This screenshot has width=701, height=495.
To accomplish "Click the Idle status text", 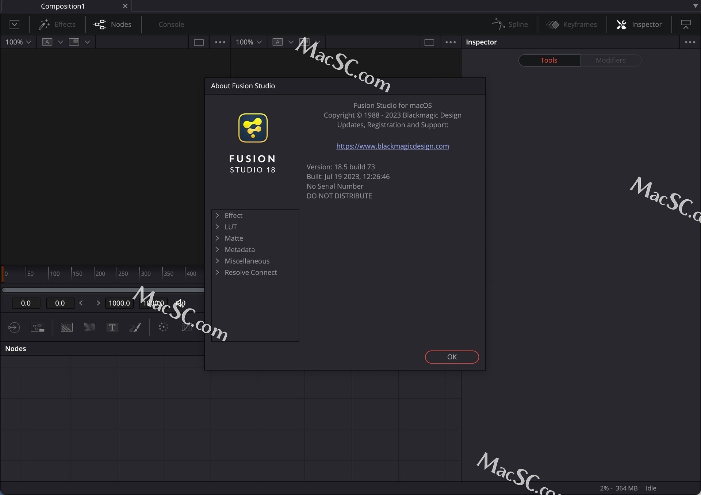I will click(651, 488).
